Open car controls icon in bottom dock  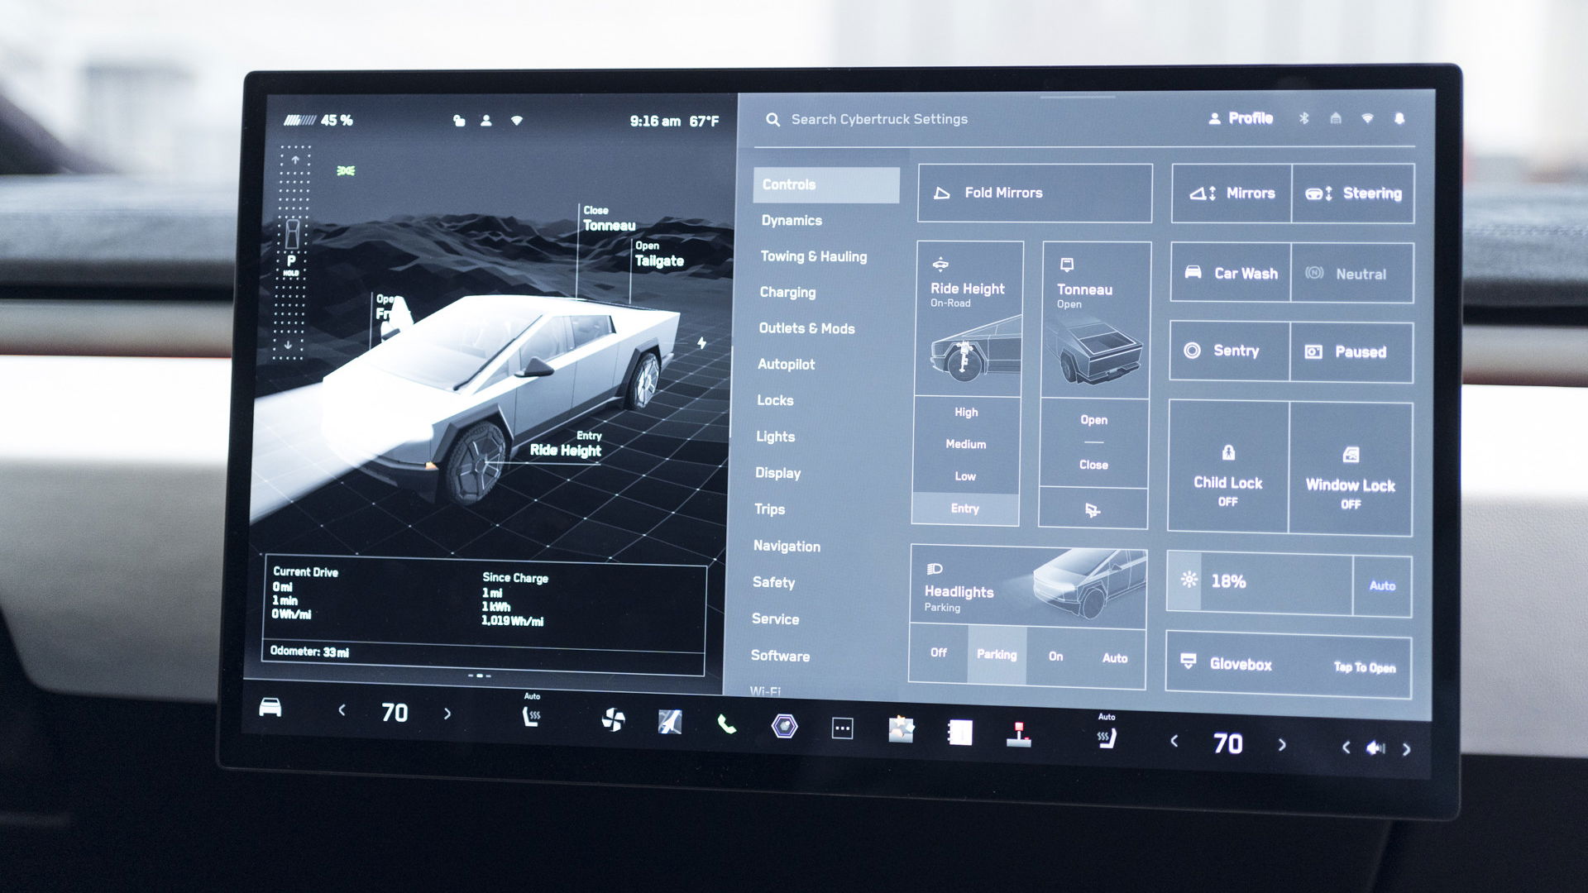pos(270,708)
